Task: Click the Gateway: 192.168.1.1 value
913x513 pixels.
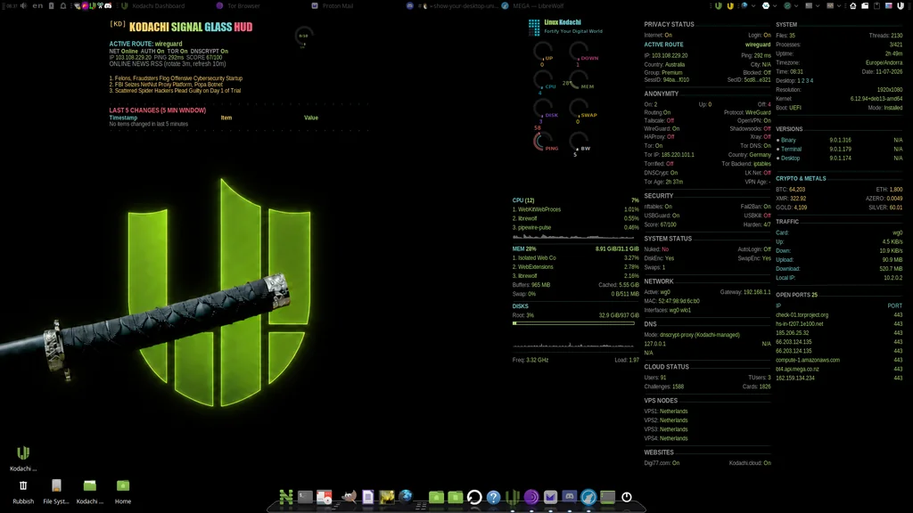Action: 745,292
